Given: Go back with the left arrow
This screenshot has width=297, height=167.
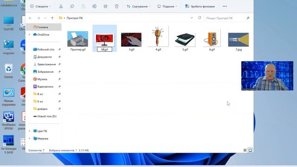Looking at the screenshot, I should tap(30, 18).
